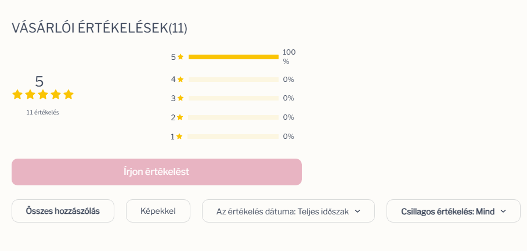Show Összes hozzászólás reviews
Image resolution: width=527 pixels, height=251 pixels.
63,211
